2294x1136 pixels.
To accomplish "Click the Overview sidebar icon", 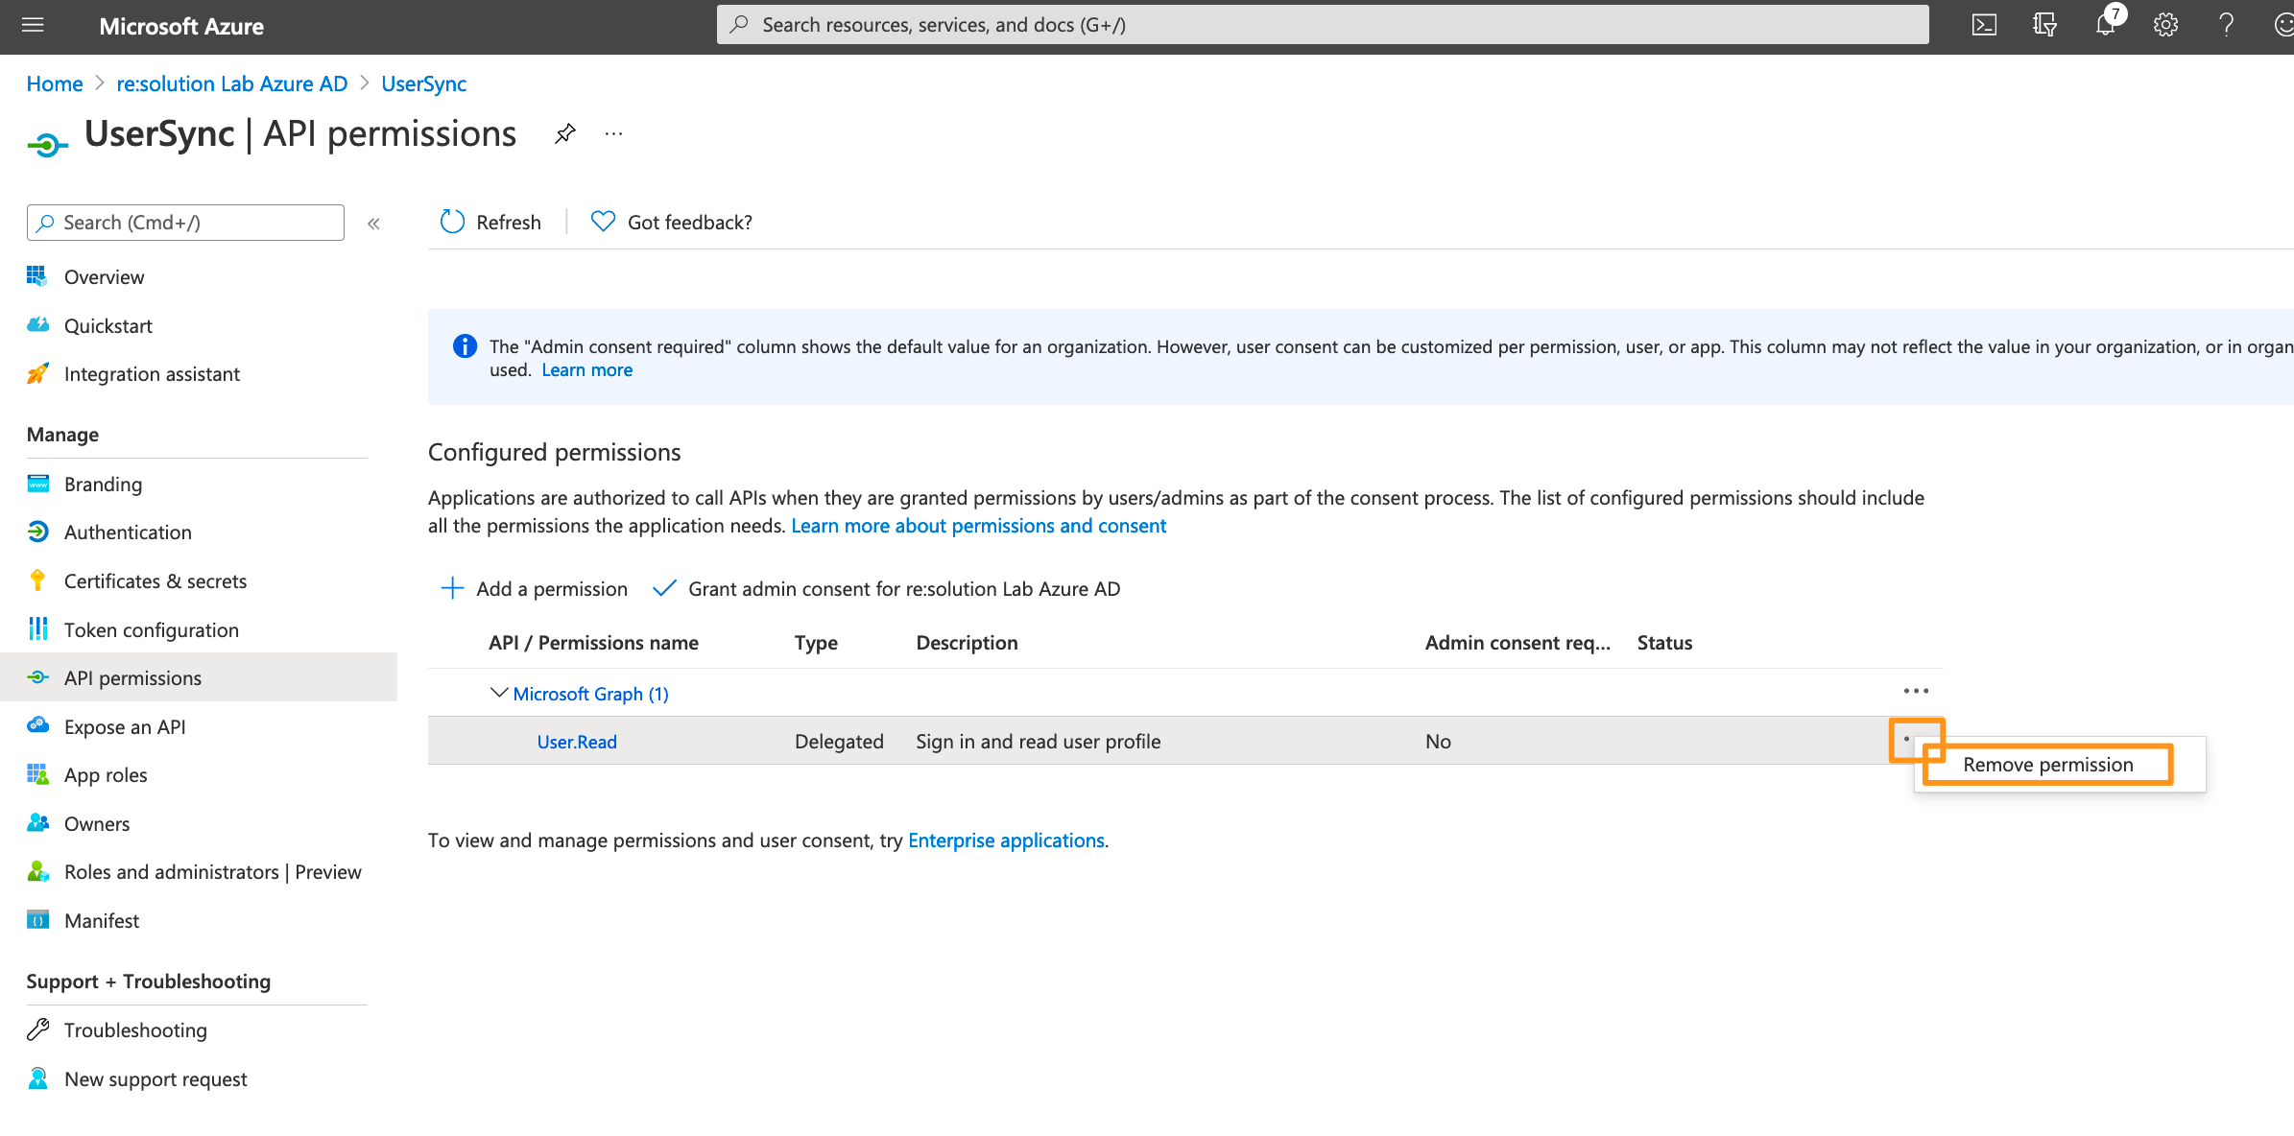I will tap(37, 276).
